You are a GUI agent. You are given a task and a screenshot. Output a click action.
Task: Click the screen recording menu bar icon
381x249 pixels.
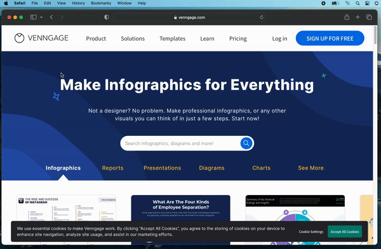pyautogui.click(x=323, y=3)
